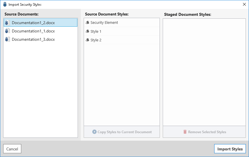Click the Documentation1_2.docx file icon

pos(8,23)
